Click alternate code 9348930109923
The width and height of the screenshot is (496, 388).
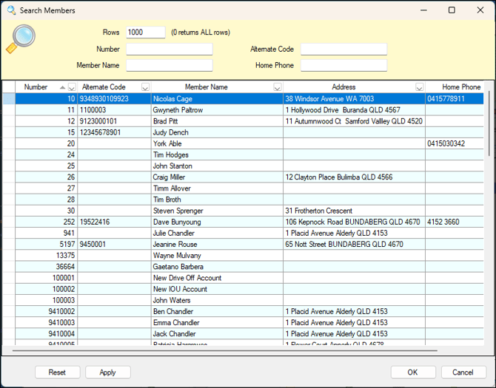[104, 99]
